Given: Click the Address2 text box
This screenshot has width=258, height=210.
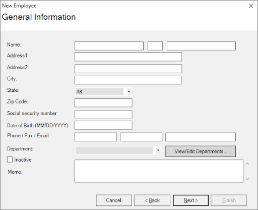Looking at the screenshot, I should click(x=128, y=69).
